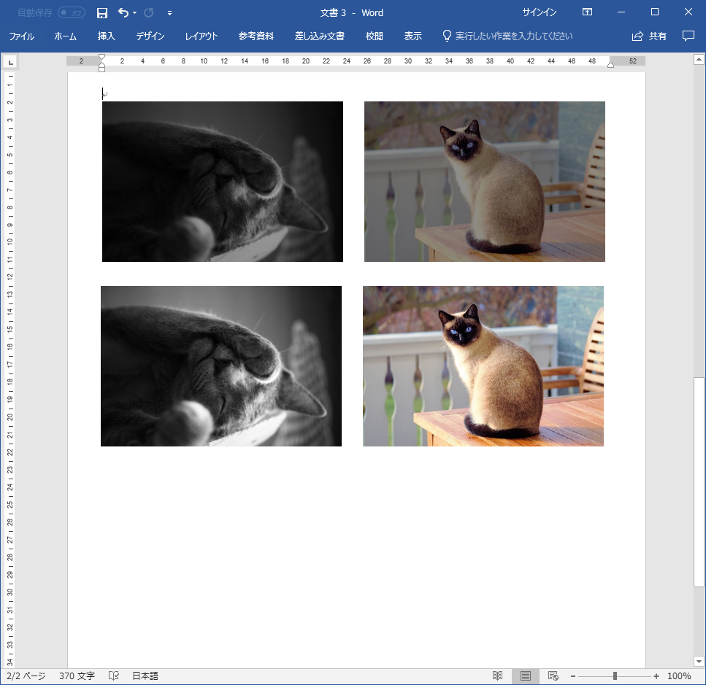Open Customize Quick Access Toolbar dropdown

click(x=169, y=13)
